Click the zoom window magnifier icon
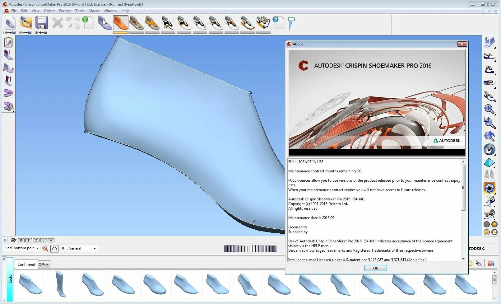 489,122
